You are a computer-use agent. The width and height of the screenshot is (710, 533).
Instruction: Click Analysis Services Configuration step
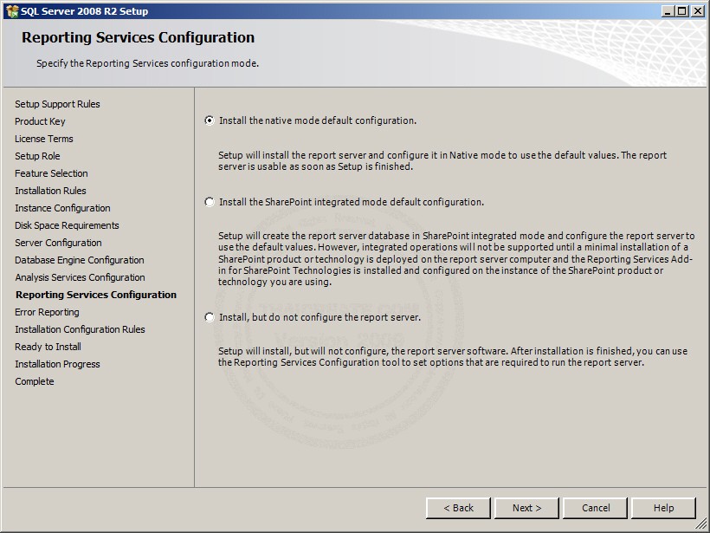(x=80, y=277)
